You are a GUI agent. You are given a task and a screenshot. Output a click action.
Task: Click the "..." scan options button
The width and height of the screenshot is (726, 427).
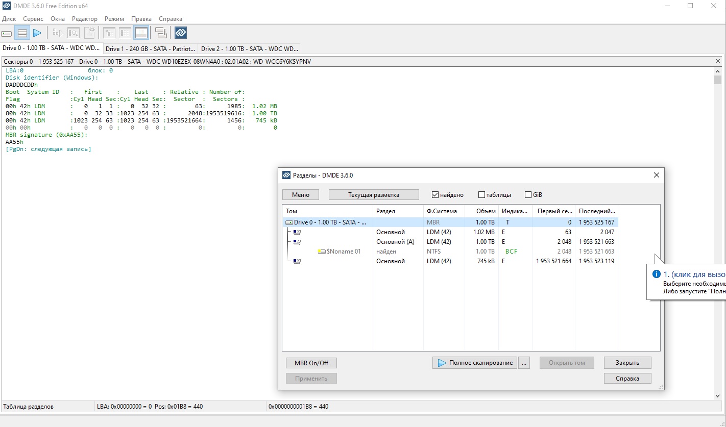524,363
